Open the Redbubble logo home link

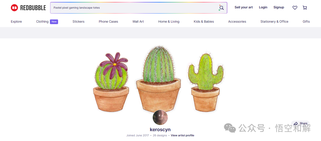pos(28,8)
